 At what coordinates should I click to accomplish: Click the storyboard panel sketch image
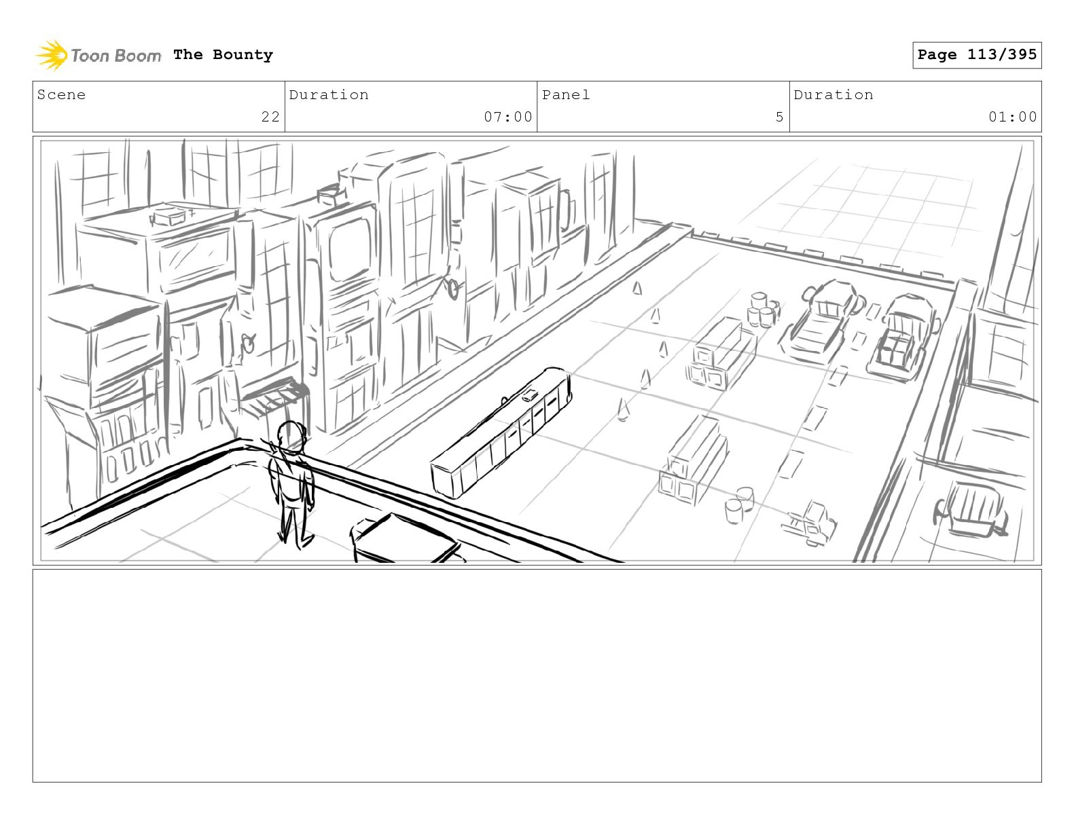[x=537, y=351]
